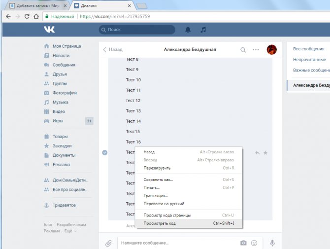Image resolution: width=330 pixels, height=249 pixels.
Task: Add a photo using the camera icon
Action: [243, 243]
